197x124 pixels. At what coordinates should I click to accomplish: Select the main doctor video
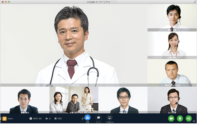74,45
